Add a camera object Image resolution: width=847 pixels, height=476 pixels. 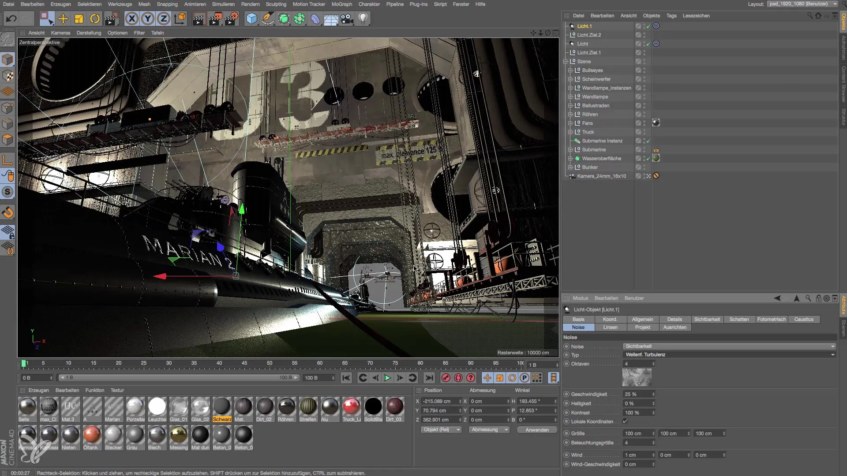tap(347, 19)
